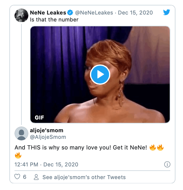This screenshot has width=183, height=190.
Task: Click the blue verified badge beside NeNe Leakes
Action: 70,13
